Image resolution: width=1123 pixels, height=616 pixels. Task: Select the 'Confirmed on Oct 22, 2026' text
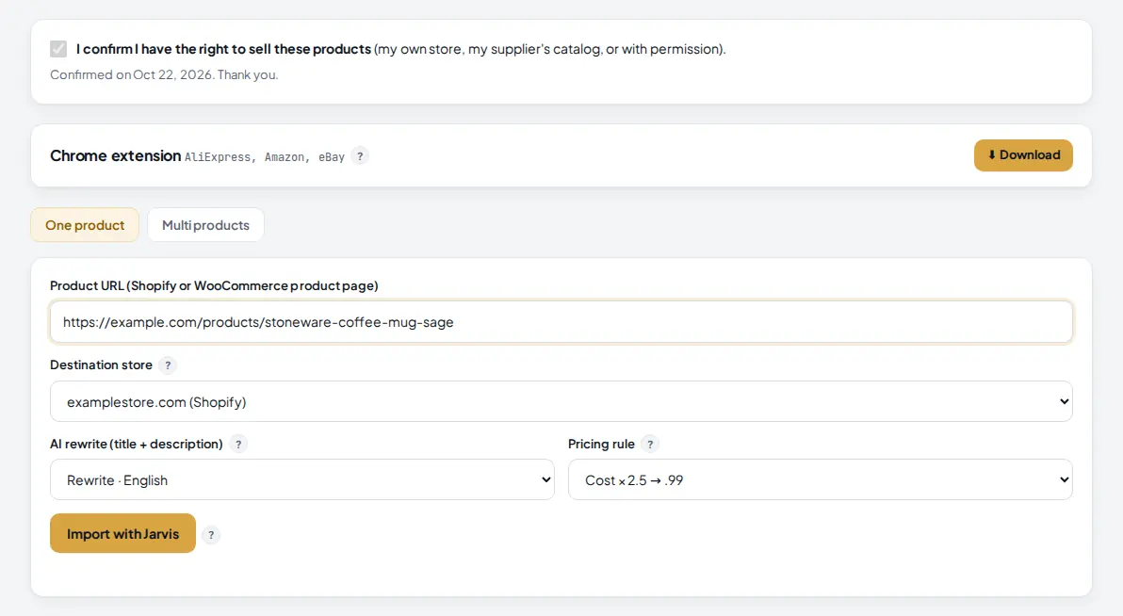point(131,74)
